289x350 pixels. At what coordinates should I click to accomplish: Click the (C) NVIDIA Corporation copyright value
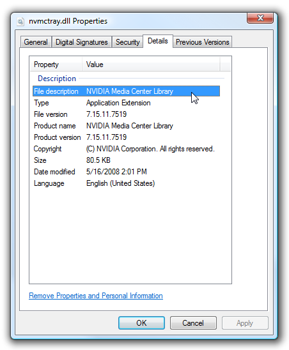pyautogui.click(x=150, y=149)
